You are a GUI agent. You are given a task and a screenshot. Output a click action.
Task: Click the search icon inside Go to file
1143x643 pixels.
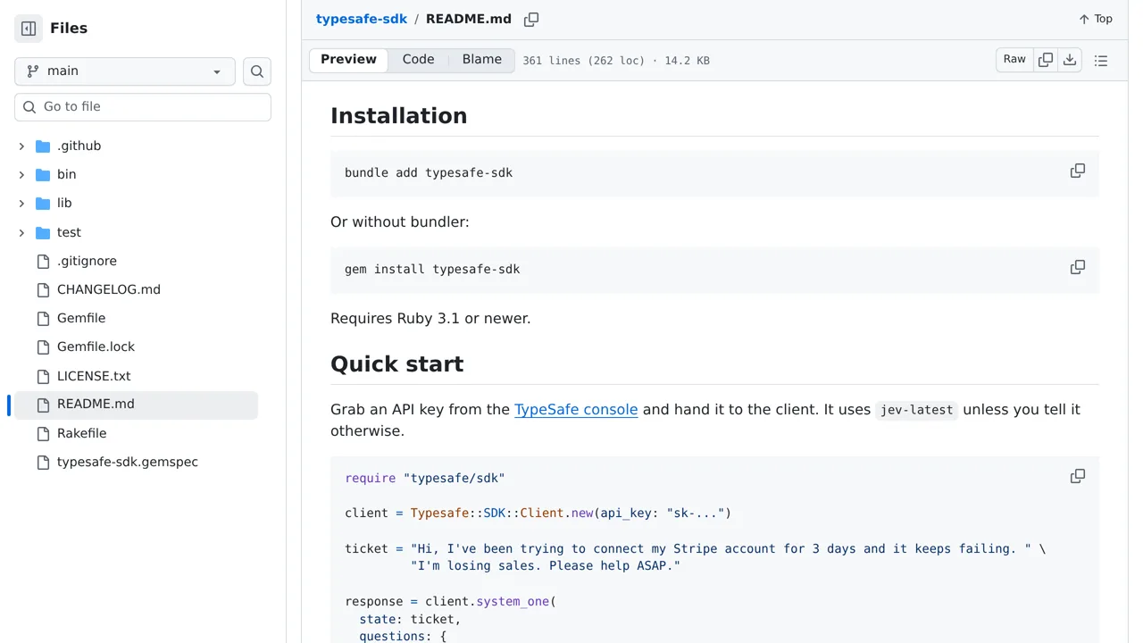(29, 107)
